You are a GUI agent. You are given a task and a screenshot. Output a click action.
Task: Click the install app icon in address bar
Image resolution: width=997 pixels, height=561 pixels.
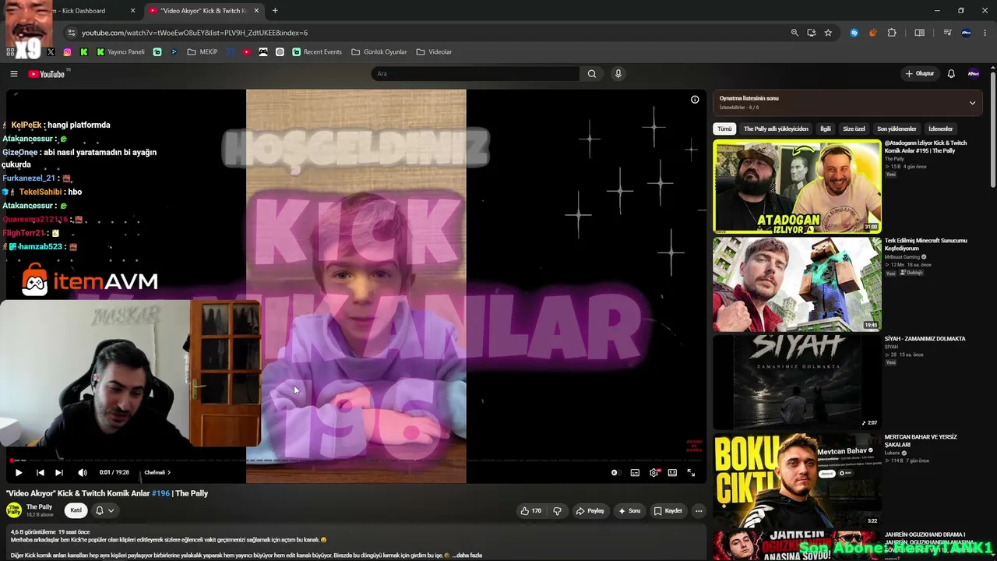[812, 33]
